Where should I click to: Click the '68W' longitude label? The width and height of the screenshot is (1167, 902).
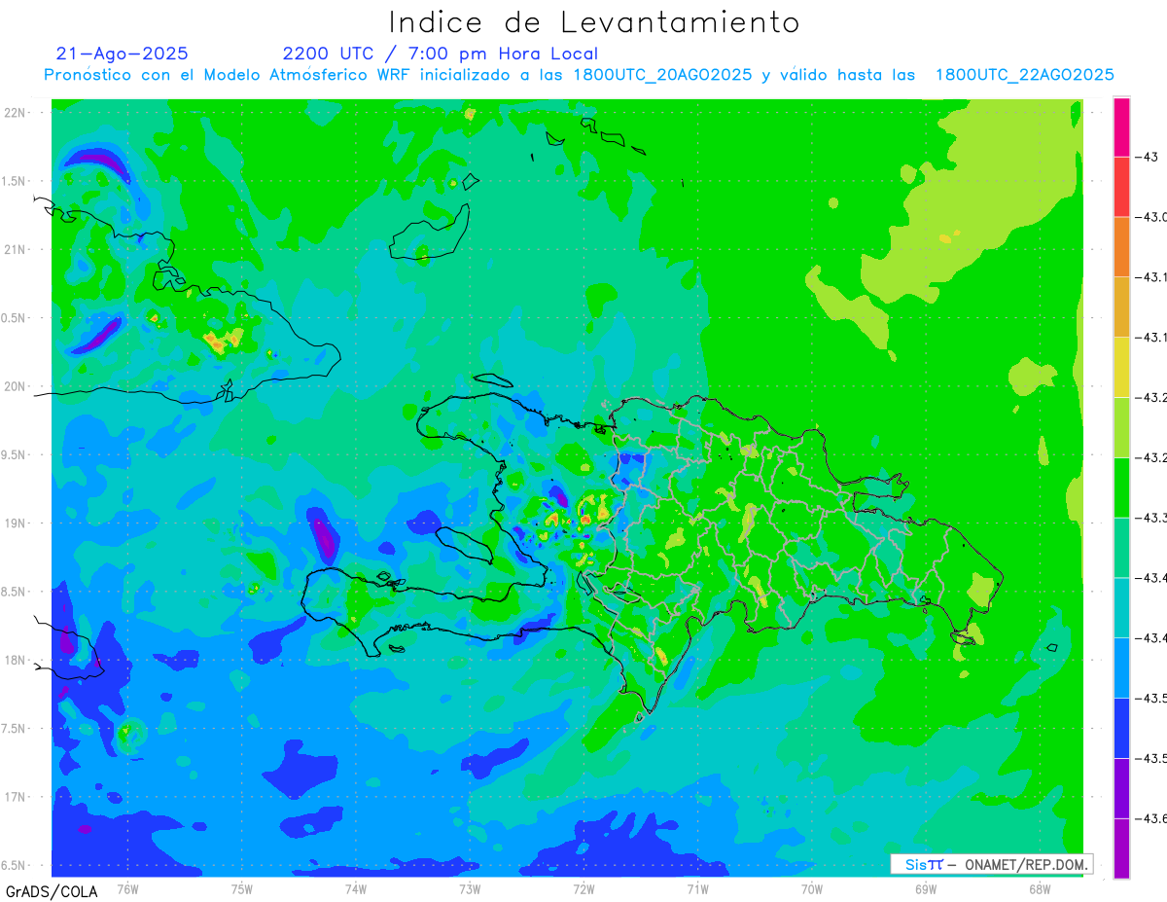[1040, 889]
